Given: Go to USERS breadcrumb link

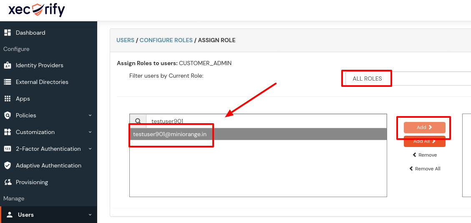Looking at the screenshot, I should pos(125,41).
